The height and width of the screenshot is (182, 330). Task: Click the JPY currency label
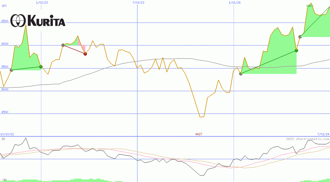tap(4, 6)
